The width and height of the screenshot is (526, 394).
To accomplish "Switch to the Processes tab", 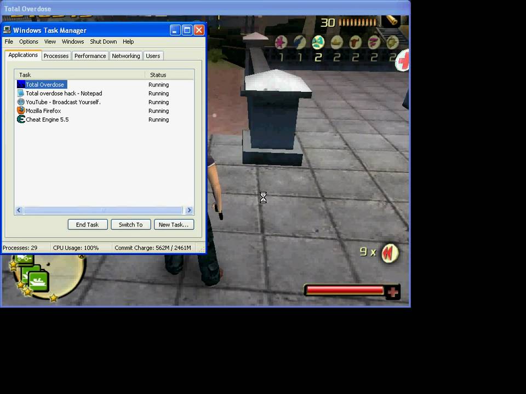I will pyautogui.click(x=55, y=55).
